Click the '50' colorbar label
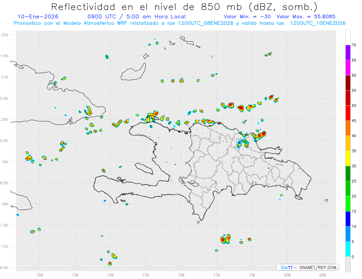The height and width of the screenshot is (279, 362). click(x=354, y=106)
